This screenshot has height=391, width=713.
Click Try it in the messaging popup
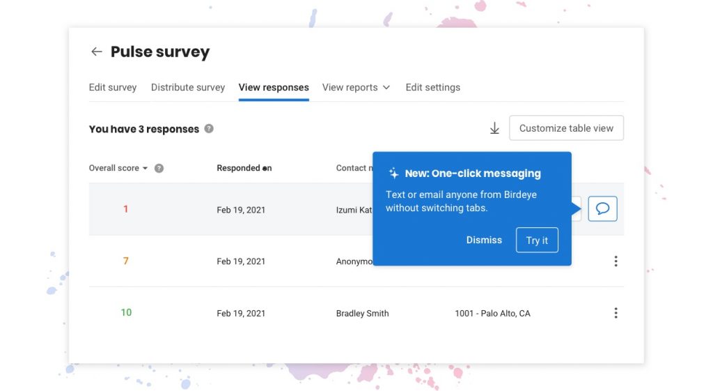[x=537, y=240]
